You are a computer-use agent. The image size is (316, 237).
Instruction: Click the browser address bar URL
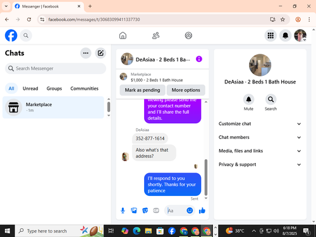pyautogui.click(x=94, y=20)
